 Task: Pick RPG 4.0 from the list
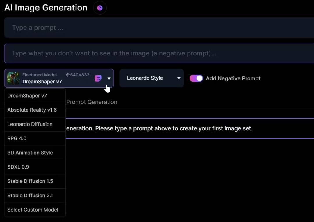pos(17,138)
